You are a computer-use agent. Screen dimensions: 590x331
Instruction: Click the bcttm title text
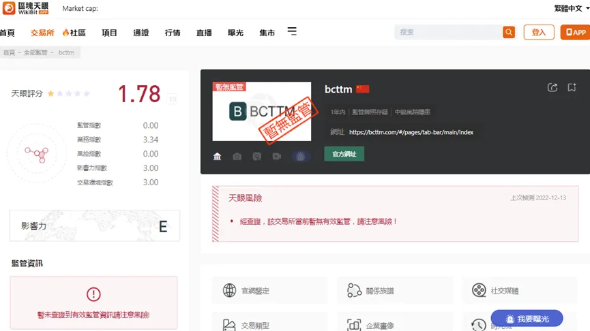coord(338,89)
